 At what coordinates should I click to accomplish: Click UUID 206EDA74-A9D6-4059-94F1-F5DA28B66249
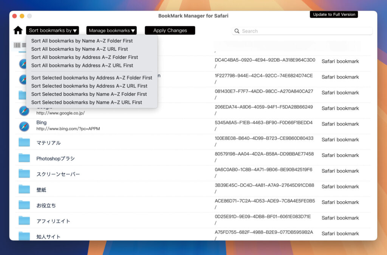pyautogui.click(x=263, y=107)
